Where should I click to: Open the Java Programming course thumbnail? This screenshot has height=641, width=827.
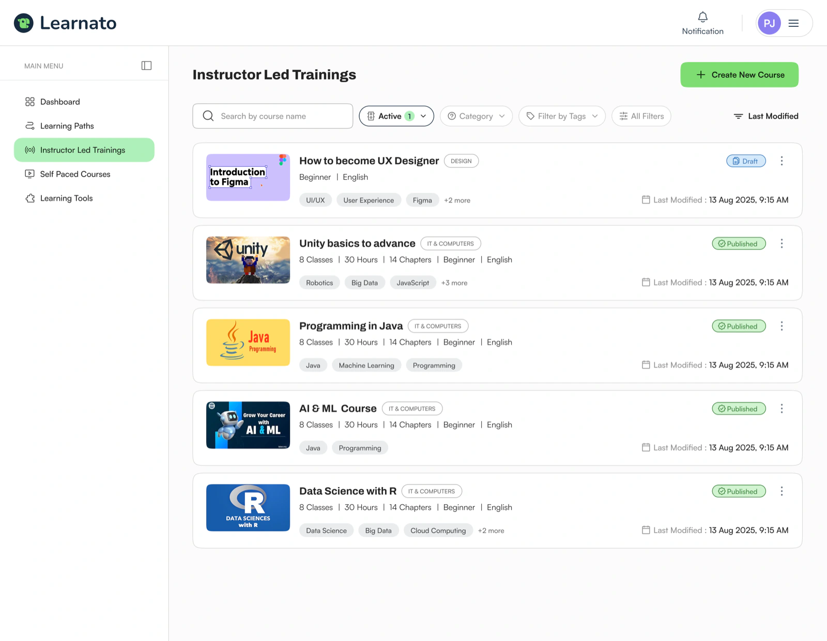pyautogui.click(x=248, y=342)
